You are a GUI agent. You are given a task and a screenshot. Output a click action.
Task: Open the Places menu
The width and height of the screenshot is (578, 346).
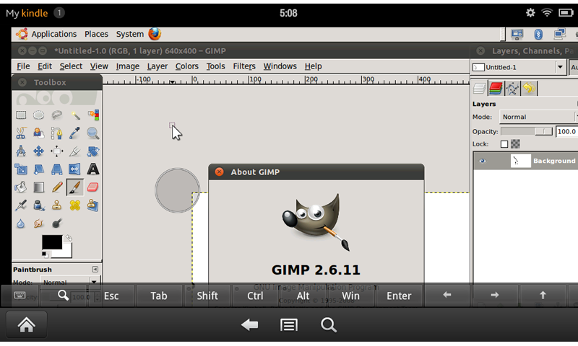click(x=96, y=34)
